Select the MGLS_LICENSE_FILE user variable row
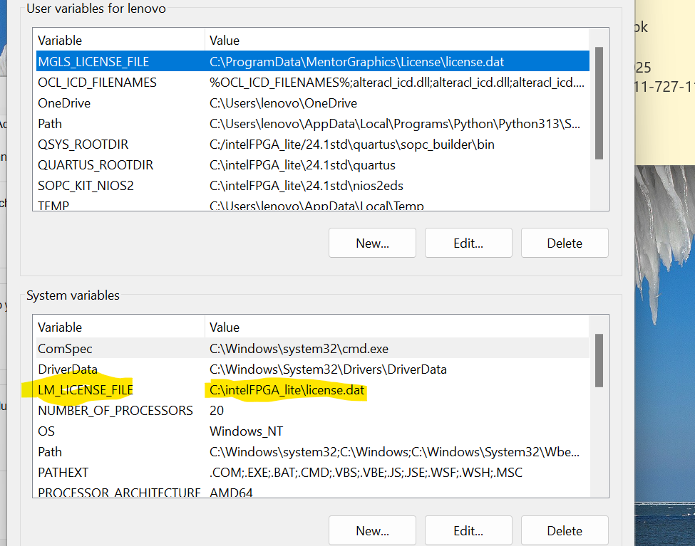Screen dimensions: 695x546 (x=93, y=62)
